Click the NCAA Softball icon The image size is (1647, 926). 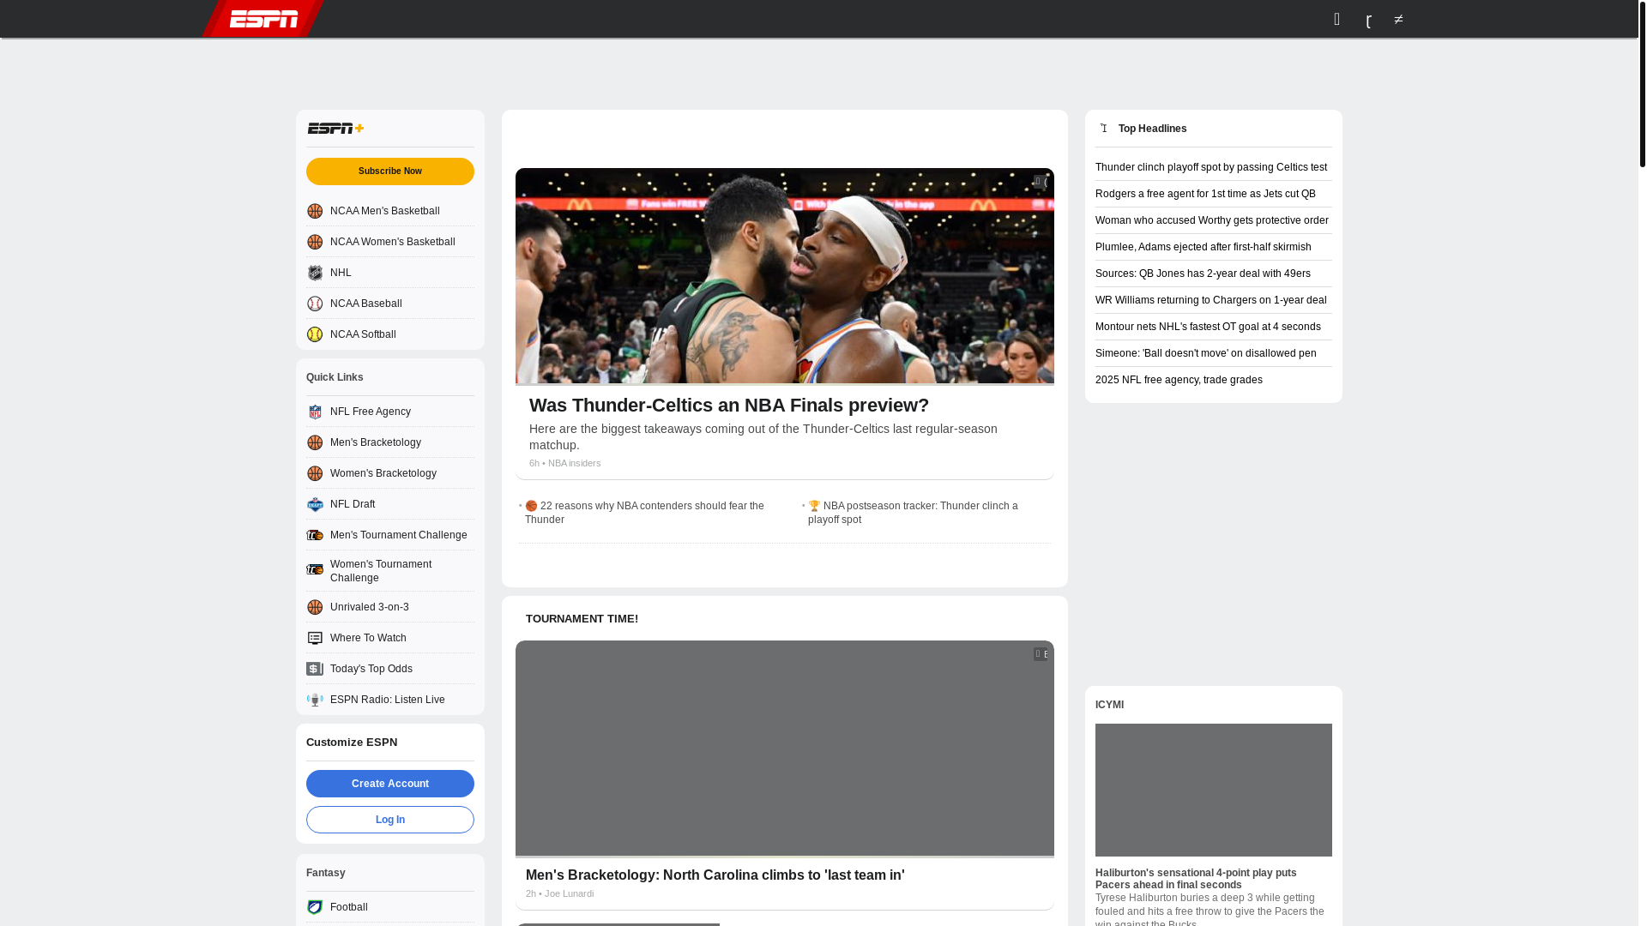click(x=315, y=334)
